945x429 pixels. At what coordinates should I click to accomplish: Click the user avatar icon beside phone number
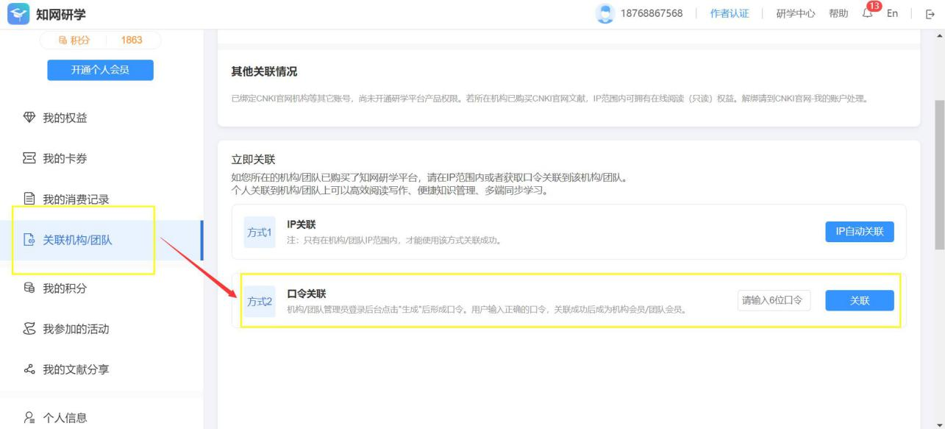pos(605,14)
